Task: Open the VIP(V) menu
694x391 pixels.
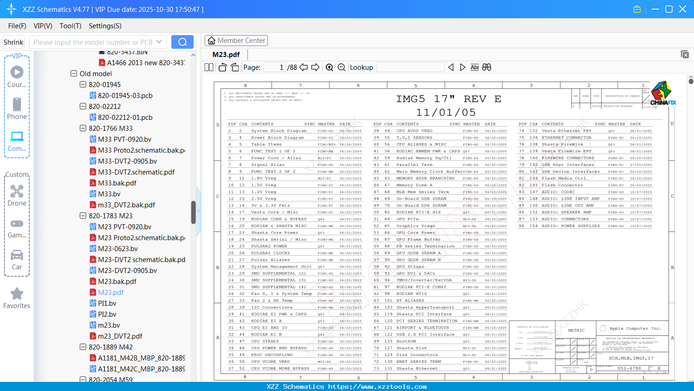Action: coord(43,26)
